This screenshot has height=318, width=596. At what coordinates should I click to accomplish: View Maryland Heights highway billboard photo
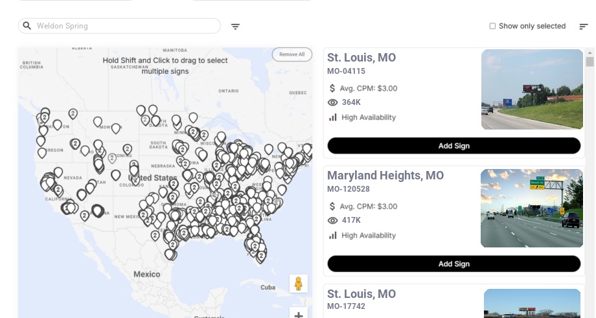(x=532, y=208)
